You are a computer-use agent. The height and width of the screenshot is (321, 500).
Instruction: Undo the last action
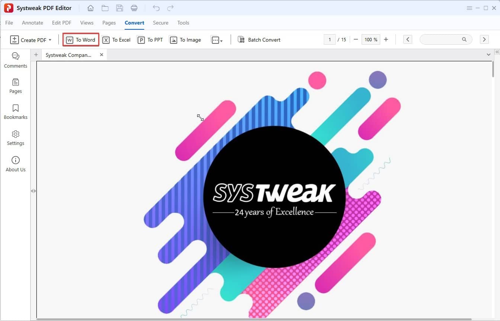[x=156, y=8]
